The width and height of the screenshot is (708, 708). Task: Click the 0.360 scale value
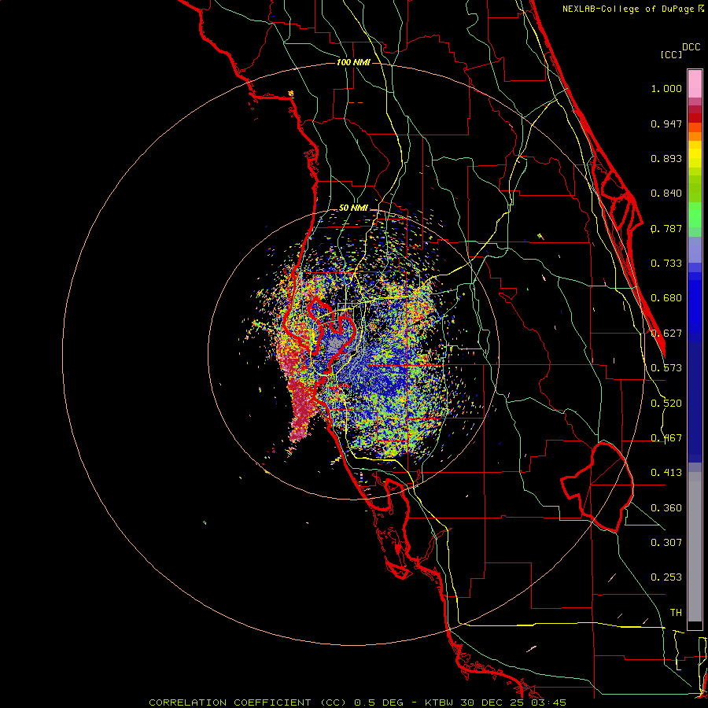666,508
